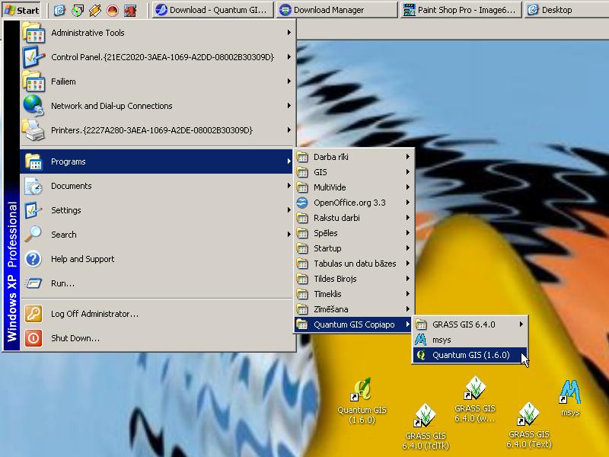Expand arrow next to GRASS GIS 6.4.0

pos(521,324)
